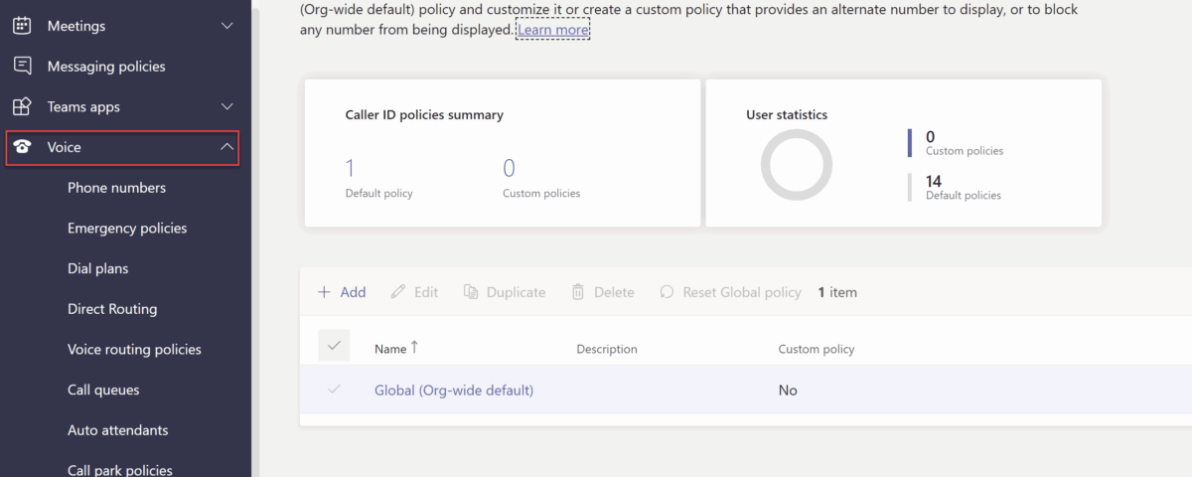Click the Delete trash can icon
Viewport: 1192px width, 477px height.
click(578, 292)
